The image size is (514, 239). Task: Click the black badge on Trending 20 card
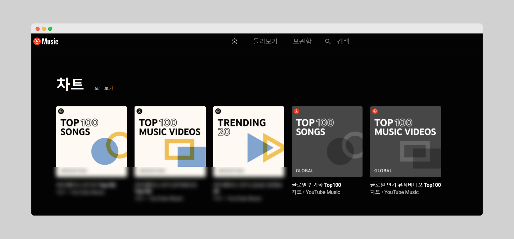(218, 111)
